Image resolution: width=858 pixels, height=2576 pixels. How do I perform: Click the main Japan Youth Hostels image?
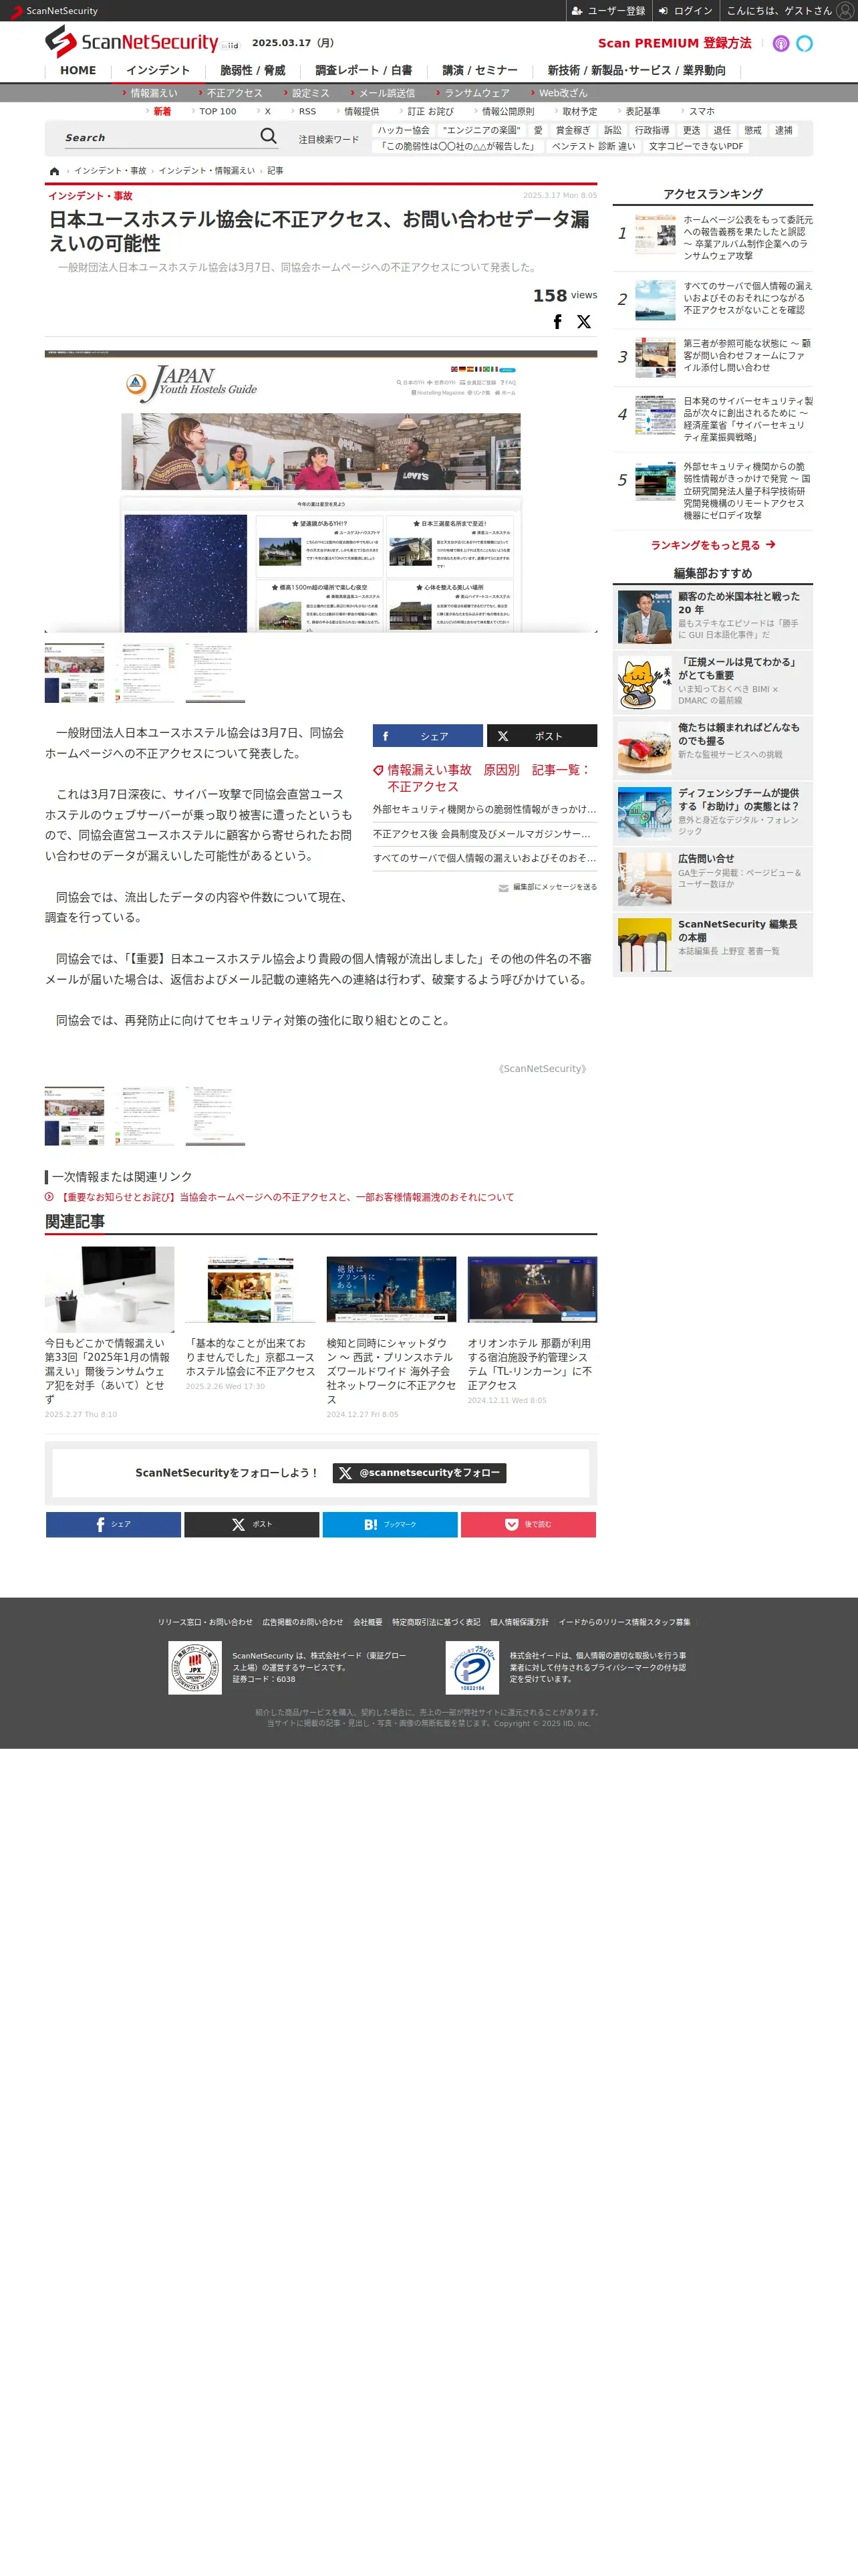point(321,491)
